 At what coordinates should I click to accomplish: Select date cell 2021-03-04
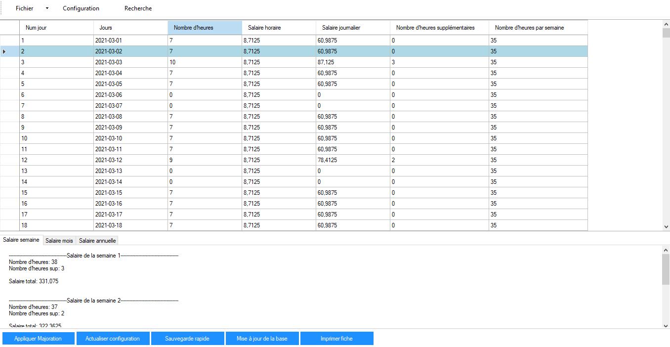tap(130, 73)
